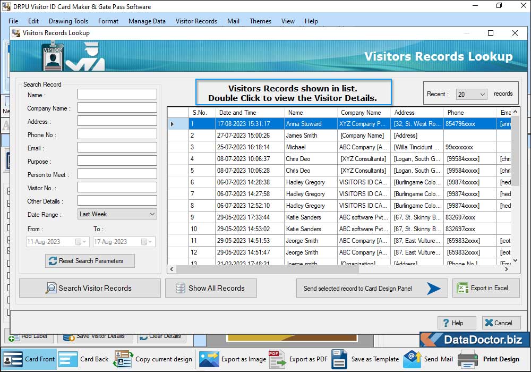Screen dimensions: 531x372
Task: Click the Card Back icon
Action: (x=68, y=359)
